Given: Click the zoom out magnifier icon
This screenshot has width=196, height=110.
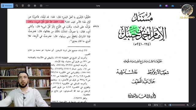Looking at the screenshot, I should point(165,105).
